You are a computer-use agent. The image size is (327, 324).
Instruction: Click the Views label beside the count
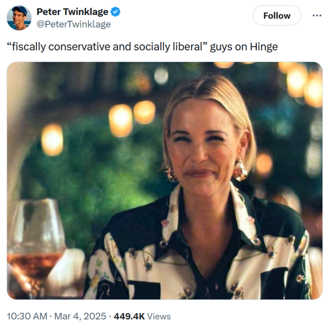(x=159, y=316)
